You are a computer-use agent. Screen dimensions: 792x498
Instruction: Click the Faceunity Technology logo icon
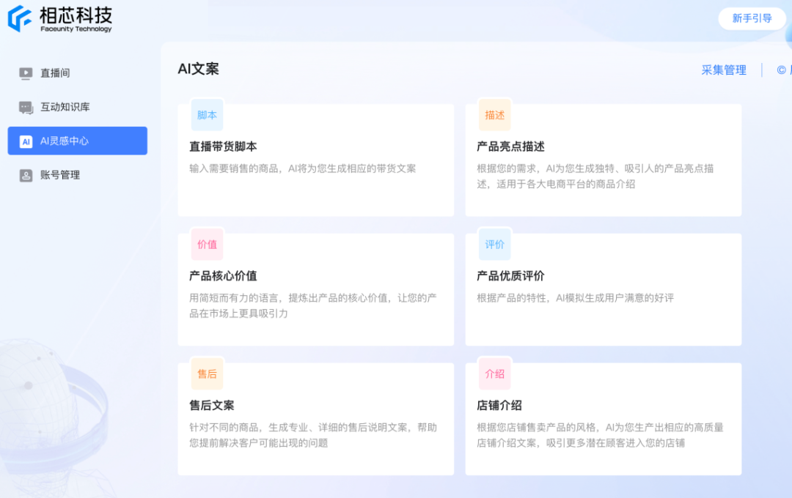(x=20, y=19)
